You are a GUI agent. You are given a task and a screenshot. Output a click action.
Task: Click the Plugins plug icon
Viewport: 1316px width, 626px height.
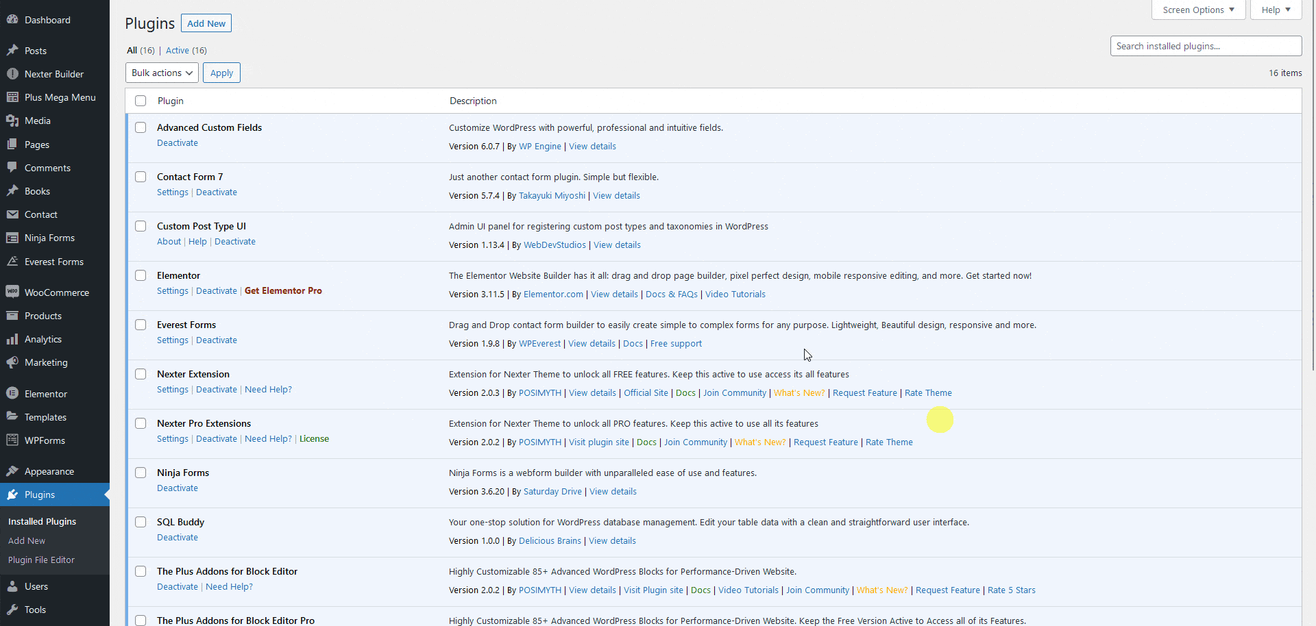(12, 494)
